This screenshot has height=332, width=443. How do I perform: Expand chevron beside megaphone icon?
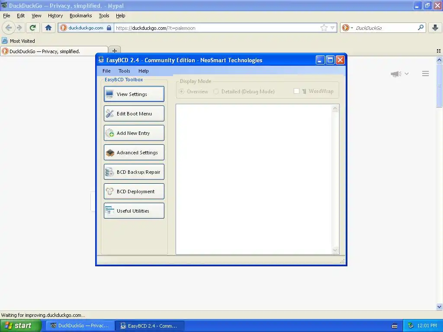coord(407,73)
